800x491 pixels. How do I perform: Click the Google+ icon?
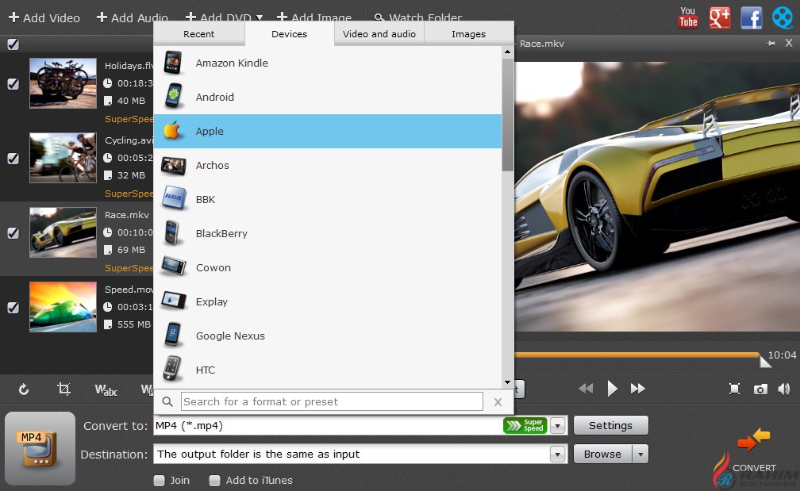720,17
